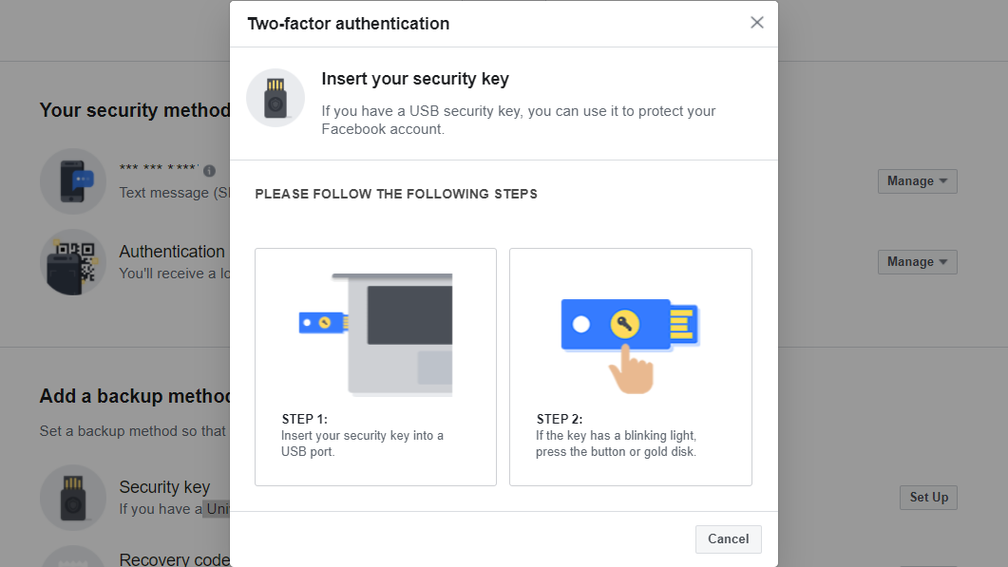The width and height of the screenshot is (1008, 567).
Task: Click the Step 1 USB port instruction text
Action: coord(362,444)
